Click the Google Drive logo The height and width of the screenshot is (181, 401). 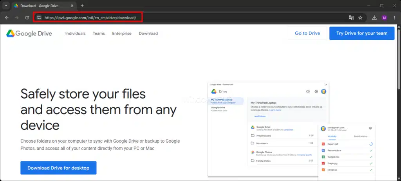tap(29, 34)
